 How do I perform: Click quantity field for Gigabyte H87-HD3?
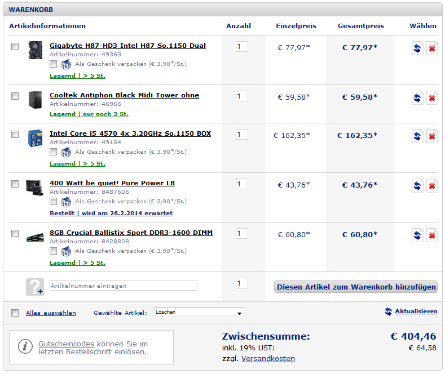(242, 46)
